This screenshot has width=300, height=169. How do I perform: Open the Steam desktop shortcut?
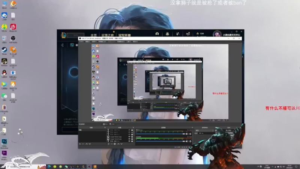pyautogui.click(x=4, y=50)
